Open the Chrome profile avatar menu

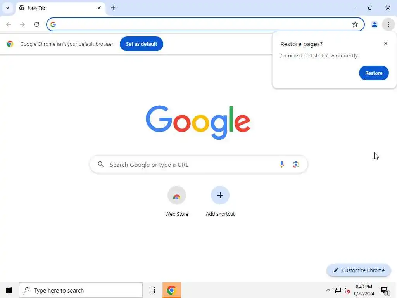(374, 24)
